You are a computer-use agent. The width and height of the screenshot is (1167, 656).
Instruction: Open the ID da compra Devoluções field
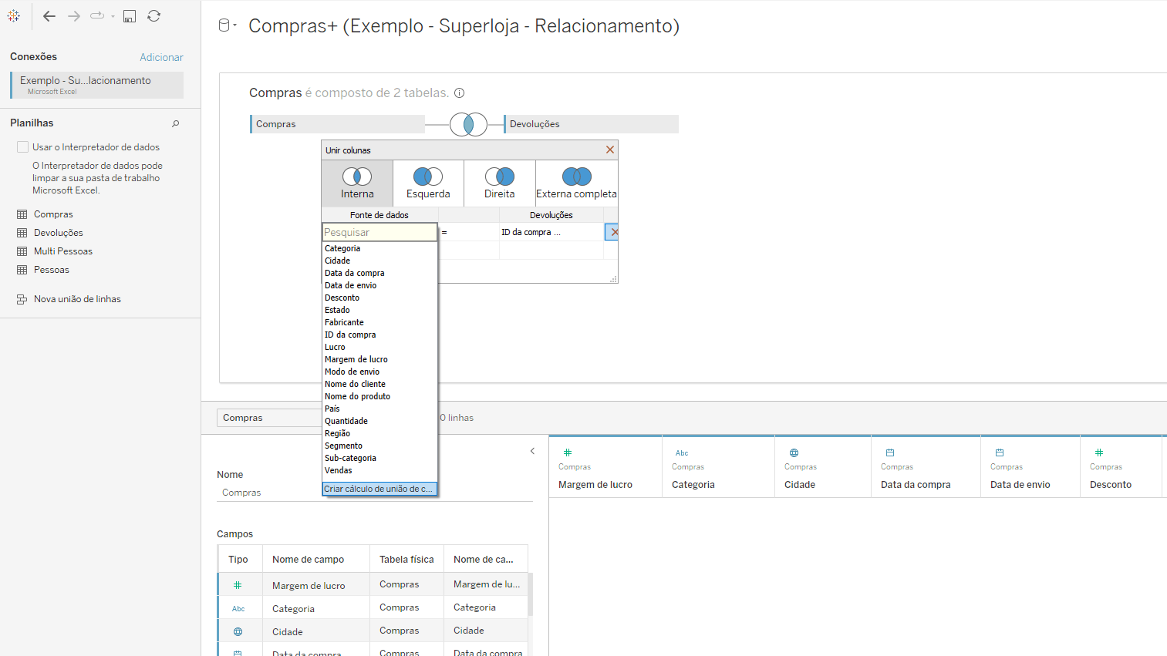pyautogui.click(x=551, y=232)
